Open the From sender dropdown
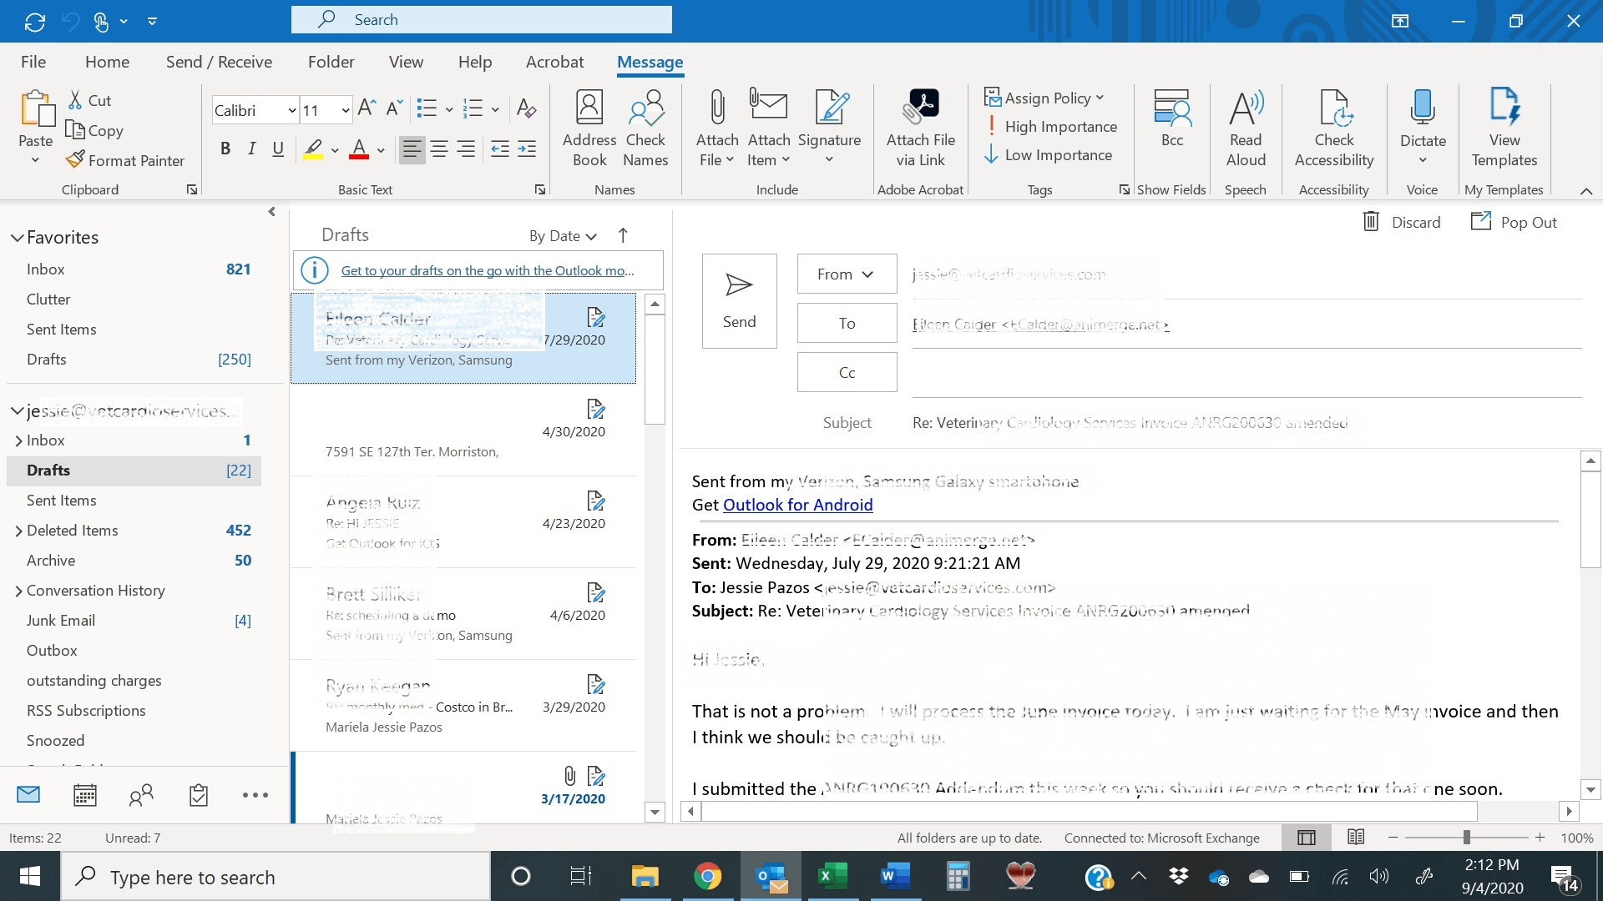 click(846, 274)
